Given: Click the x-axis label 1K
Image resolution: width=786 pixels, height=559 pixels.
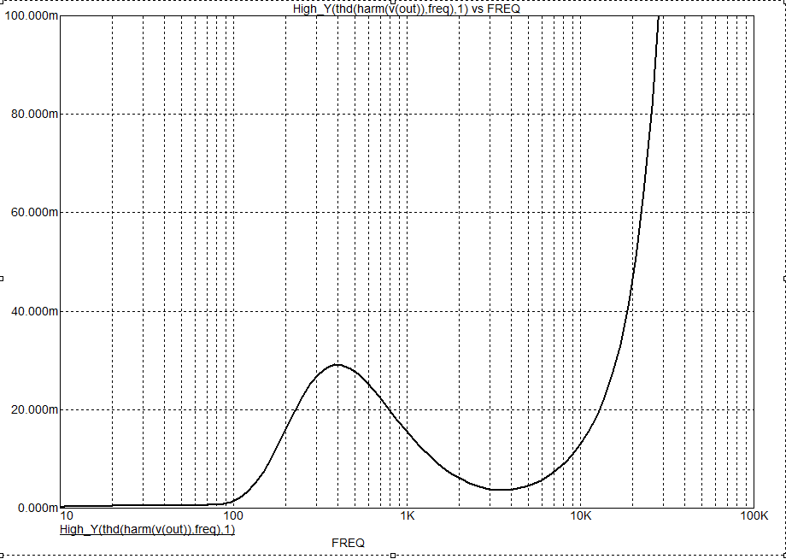Looking at the screenshot, I should 407,516.
